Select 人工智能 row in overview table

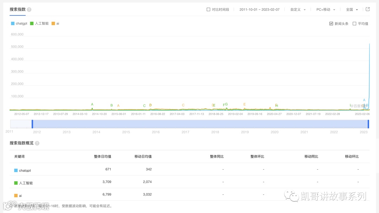tap(189, 182)
